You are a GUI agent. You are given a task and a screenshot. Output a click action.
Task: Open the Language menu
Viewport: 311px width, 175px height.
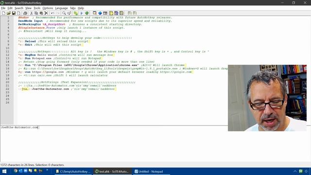[x=61, y=8]
